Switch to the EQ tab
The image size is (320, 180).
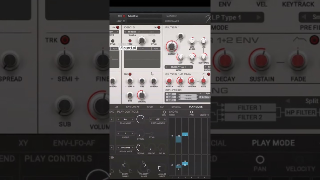(162, 107)
